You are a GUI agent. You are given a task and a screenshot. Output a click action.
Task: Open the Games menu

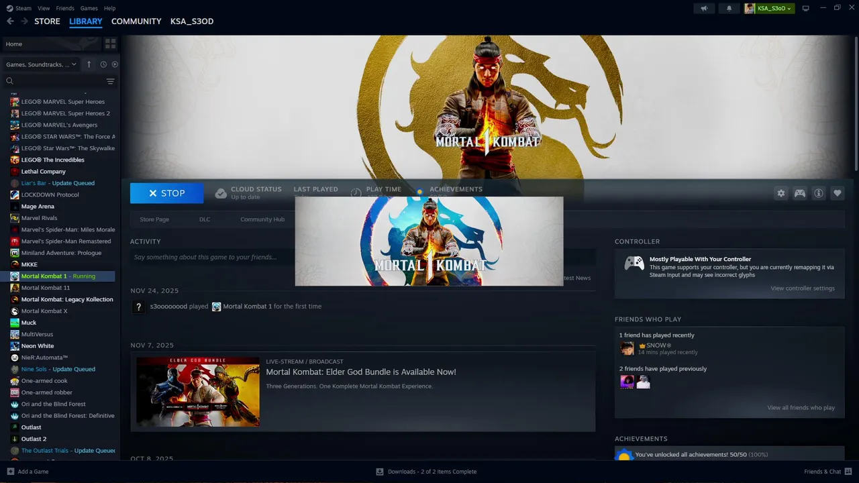coord(89,8)
